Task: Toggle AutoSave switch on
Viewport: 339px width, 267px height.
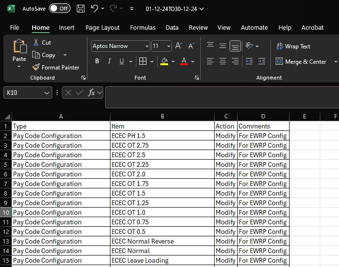Action: tap(60, 9)
